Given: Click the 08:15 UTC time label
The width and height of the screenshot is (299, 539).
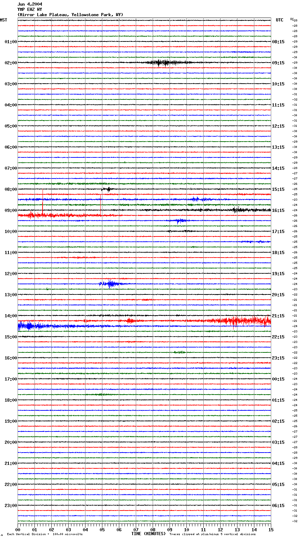Looking at the screenshot, I should click(x=278, y=42).
